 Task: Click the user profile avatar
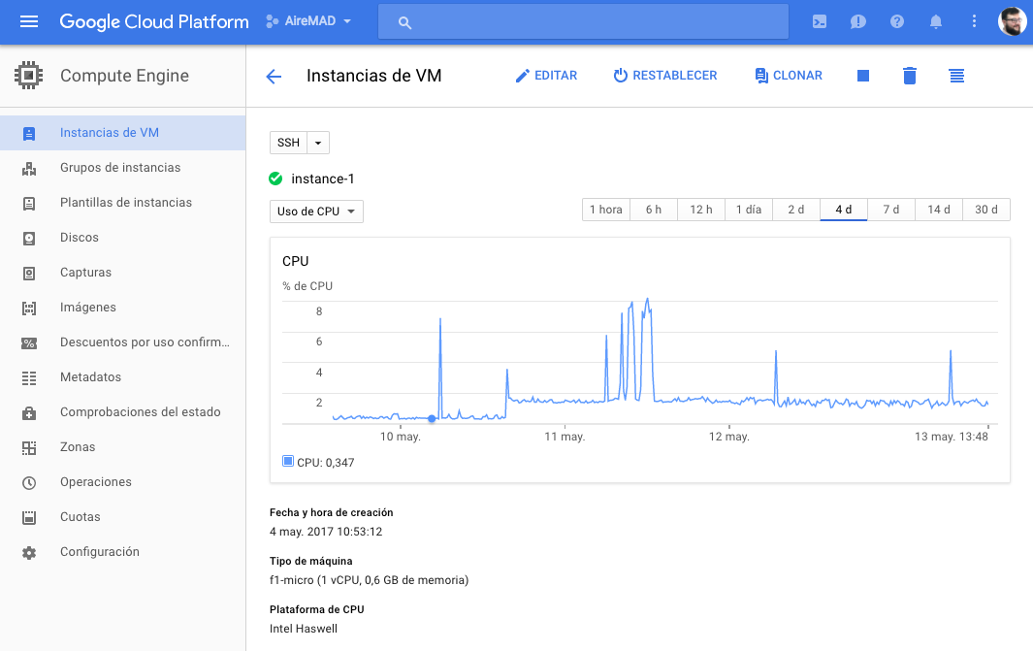tap(1012, 21)
